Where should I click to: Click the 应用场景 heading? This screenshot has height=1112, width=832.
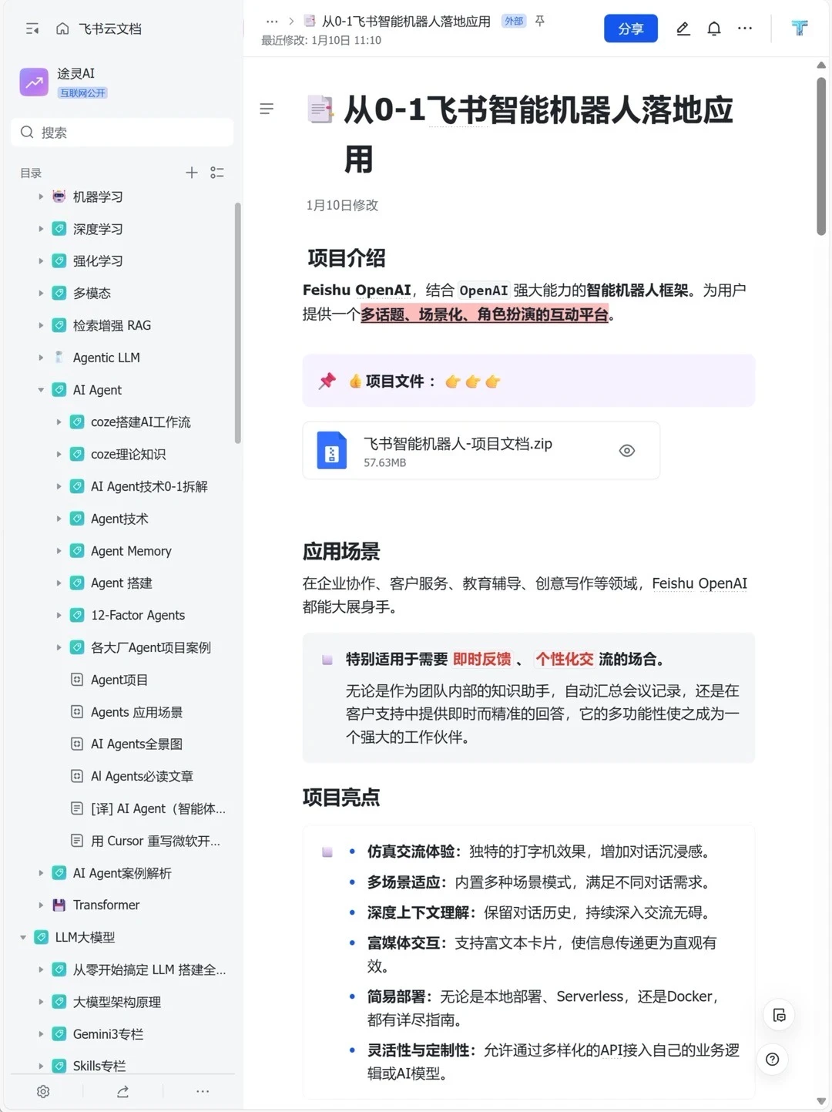coord(341,552)
